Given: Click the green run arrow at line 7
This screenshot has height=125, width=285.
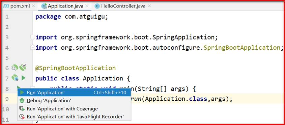Looking at the screenshot, I should 23,78.
